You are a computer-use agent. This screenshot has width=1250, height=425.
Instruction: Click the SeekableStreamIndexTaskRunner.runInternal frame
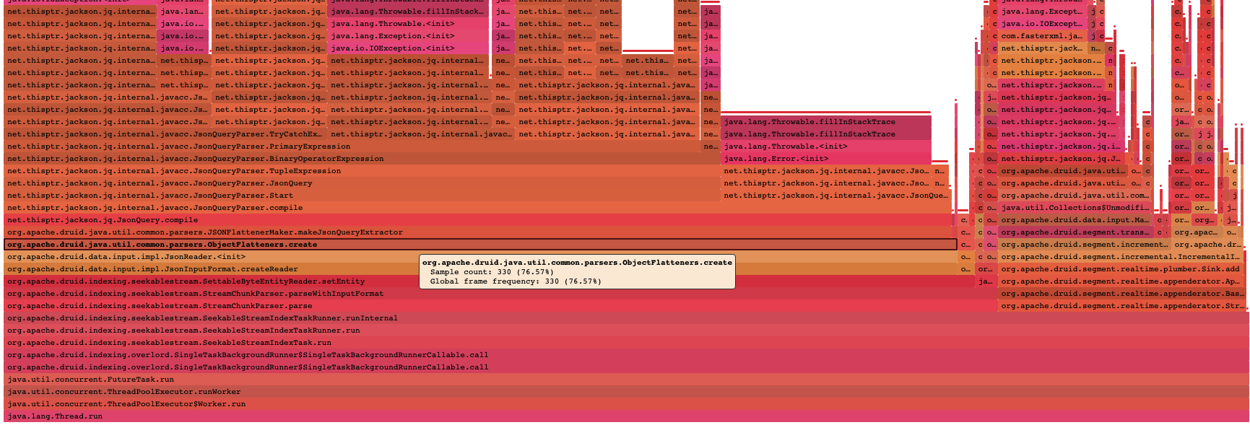coord(626,318)
